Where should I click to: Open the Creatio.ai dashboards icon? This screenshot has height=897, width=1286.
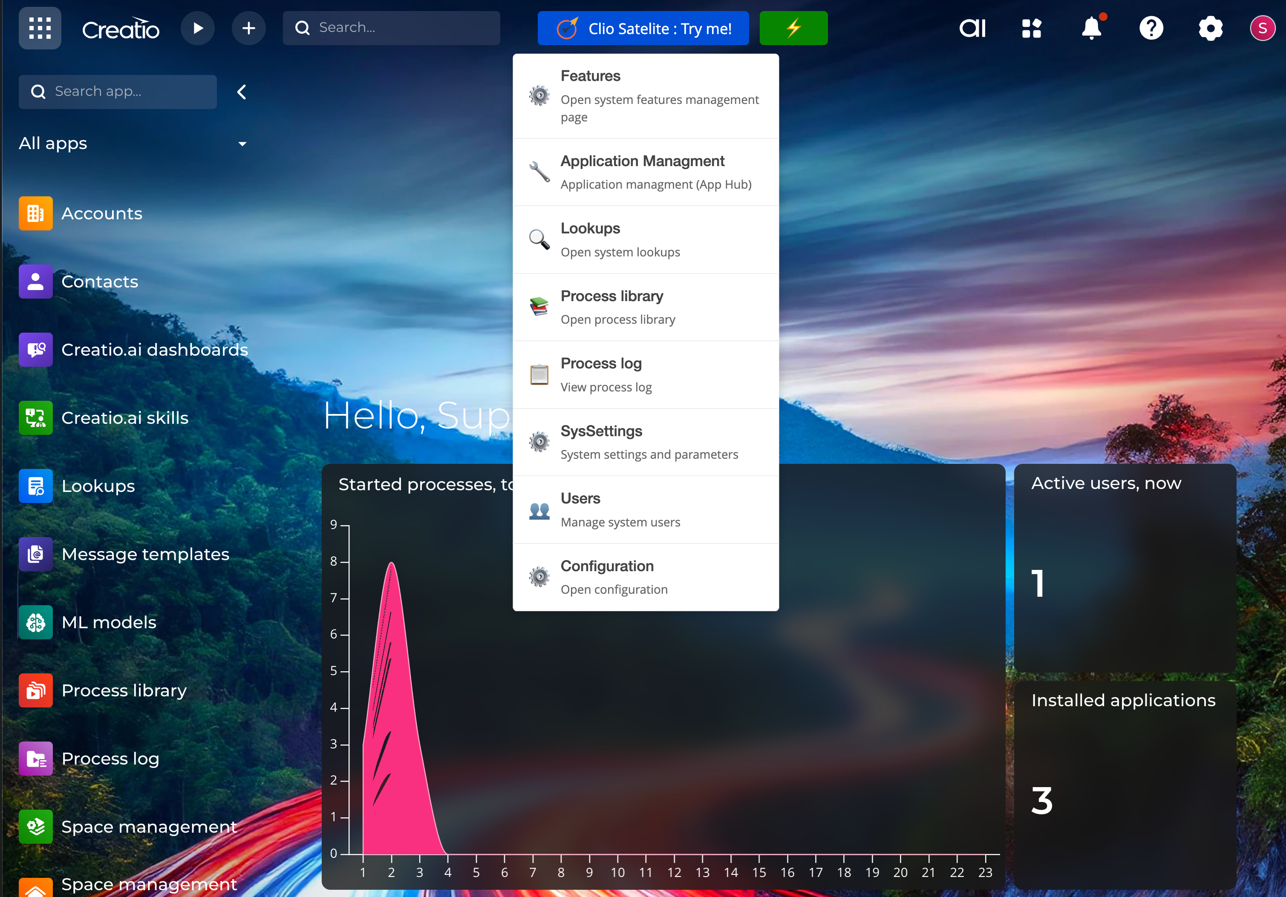tap(36, 350)
